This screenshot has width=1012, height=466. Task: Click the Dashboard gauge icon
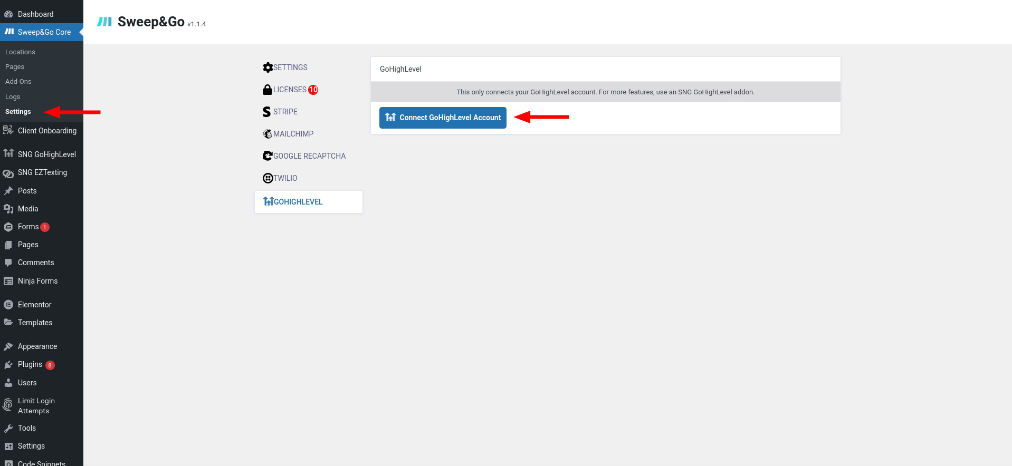(x=8, y=14)
